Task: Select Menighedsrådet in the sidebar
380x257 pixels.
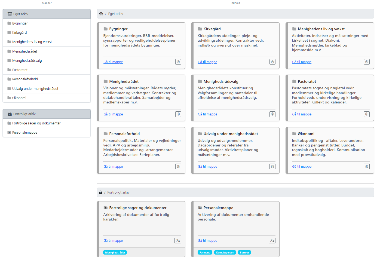Action: point(47,51)
